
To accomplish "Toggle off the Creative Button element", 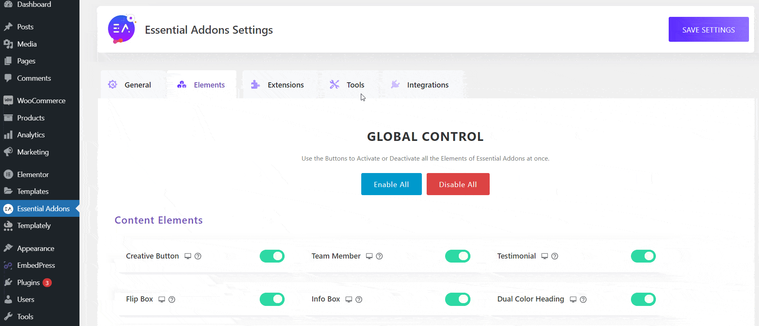I will coord(272,256).
